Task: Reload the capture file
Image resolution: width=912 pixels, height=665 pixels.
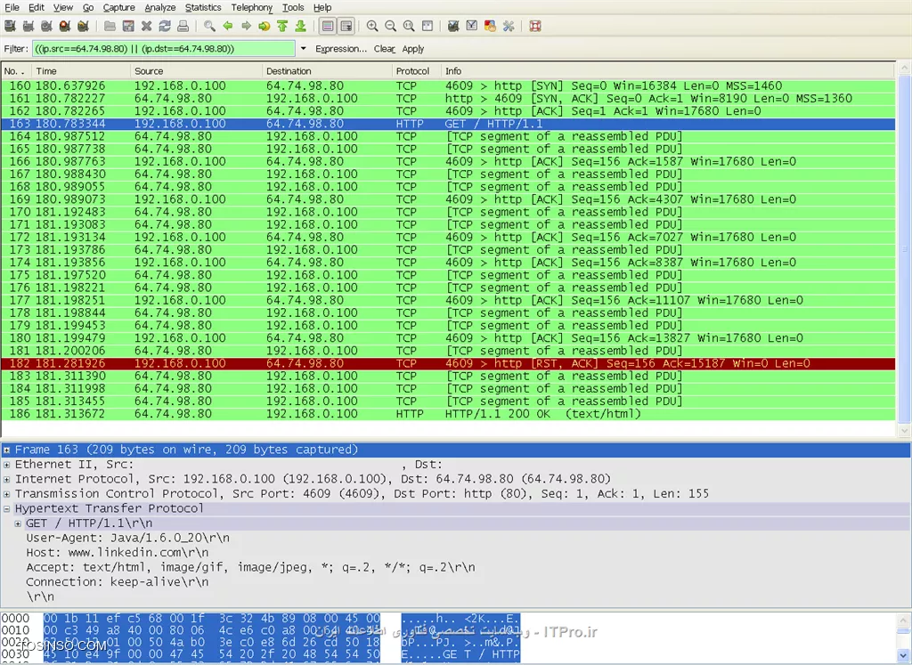Action: [165, 26]
